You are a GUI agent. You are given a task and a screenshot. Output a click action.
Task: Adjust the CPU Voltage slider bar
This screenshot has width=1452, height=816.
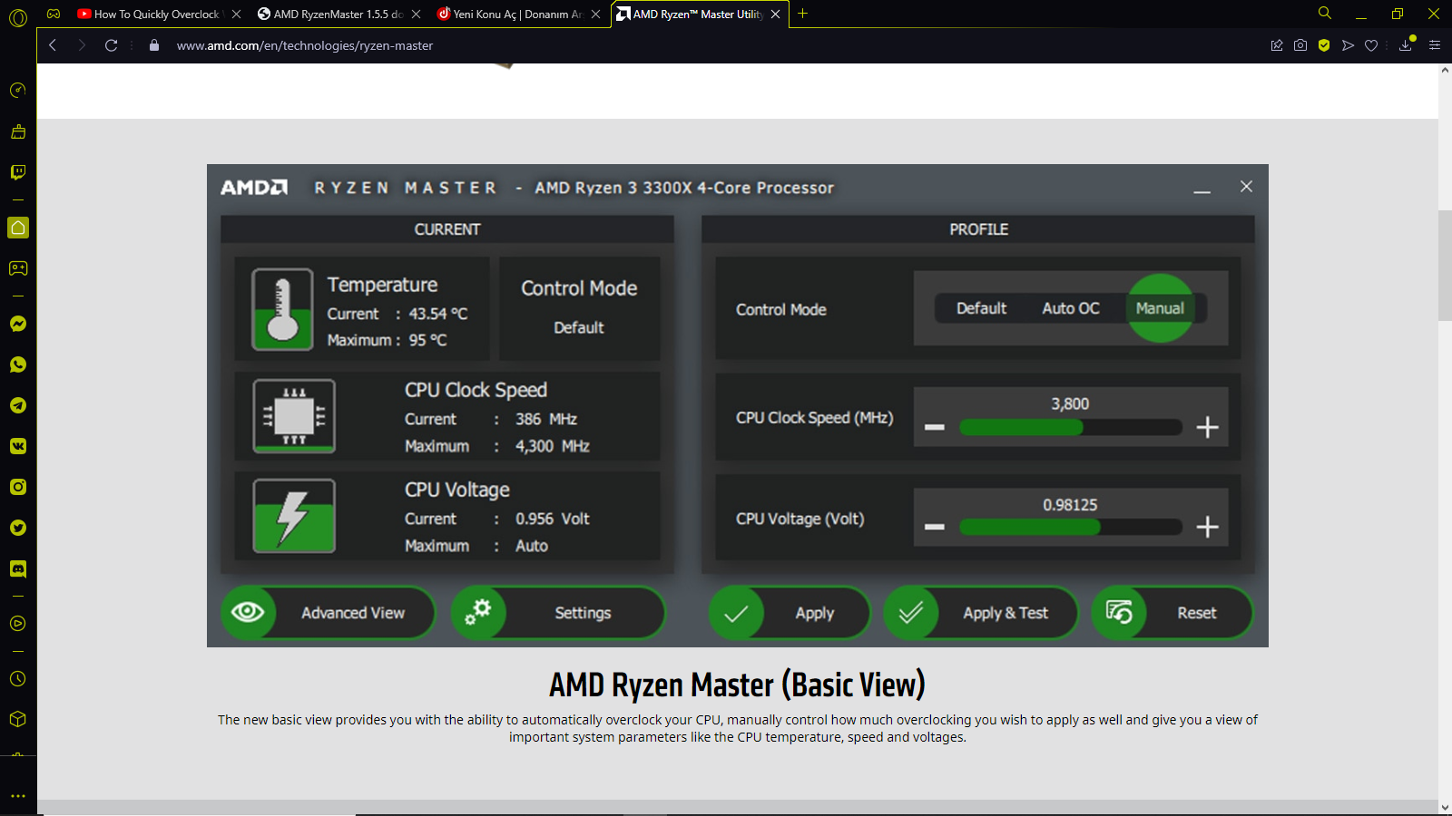[x=1071, y=527]
